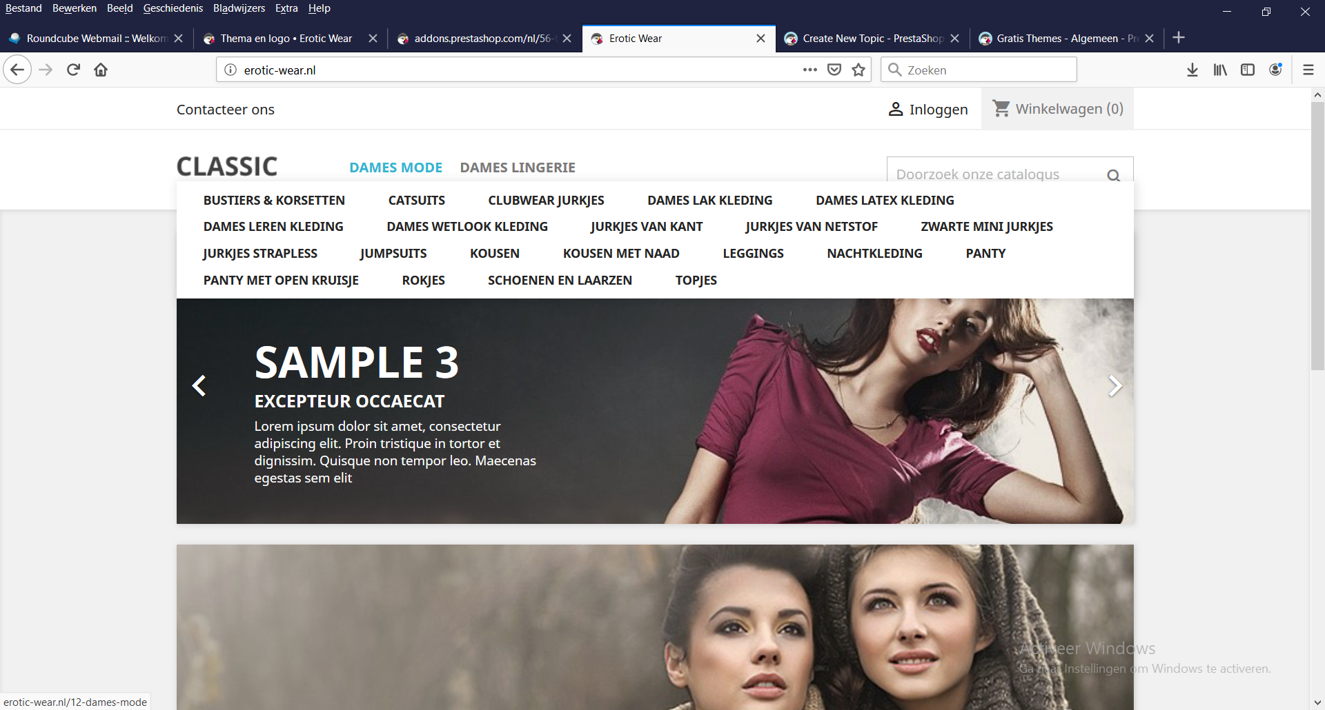Open the Downloads panel
Screen dimensions: 1325x710
[x=1192, y=70]
